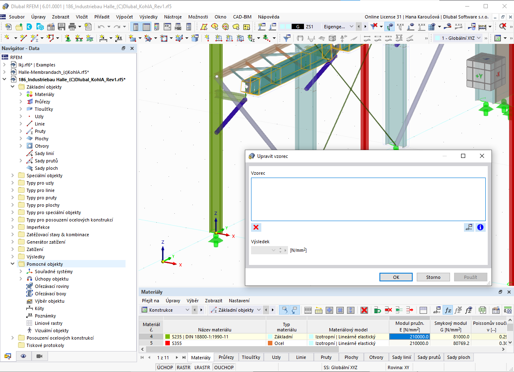Click the OK button in dialog

(x=396, y=277)
